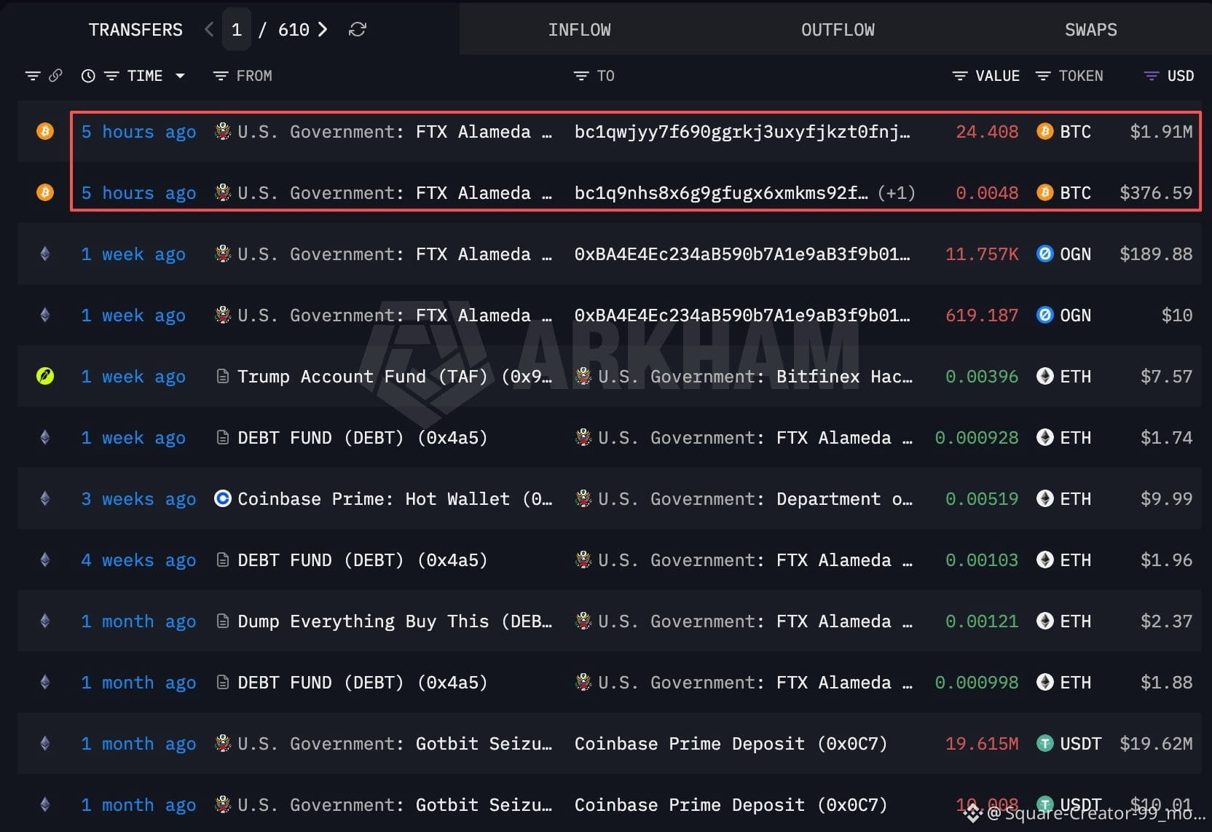Open U.S. Government: Bitfinex Hac… recipient
Screen dimensions: 1212x832
755,377
